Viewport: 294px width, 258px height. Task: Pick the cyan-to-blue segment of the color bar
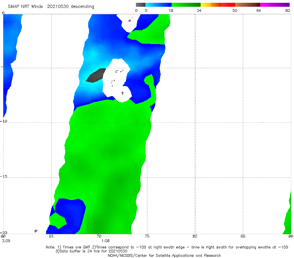coord(159,5)
